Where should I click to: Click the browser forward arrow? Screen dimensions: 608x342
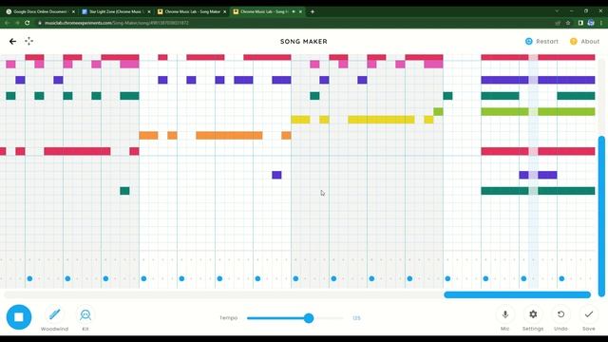(x=17, y=23)
